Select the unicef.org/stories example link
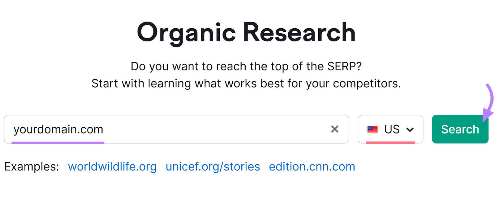This screenshot has height=202, width=495. click(x=213, y=167)
